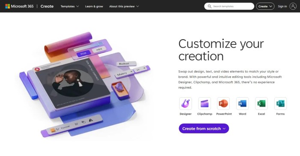Focus the Search templates field
The width and height of the screenshot is (300, 156).
(229, 6)
